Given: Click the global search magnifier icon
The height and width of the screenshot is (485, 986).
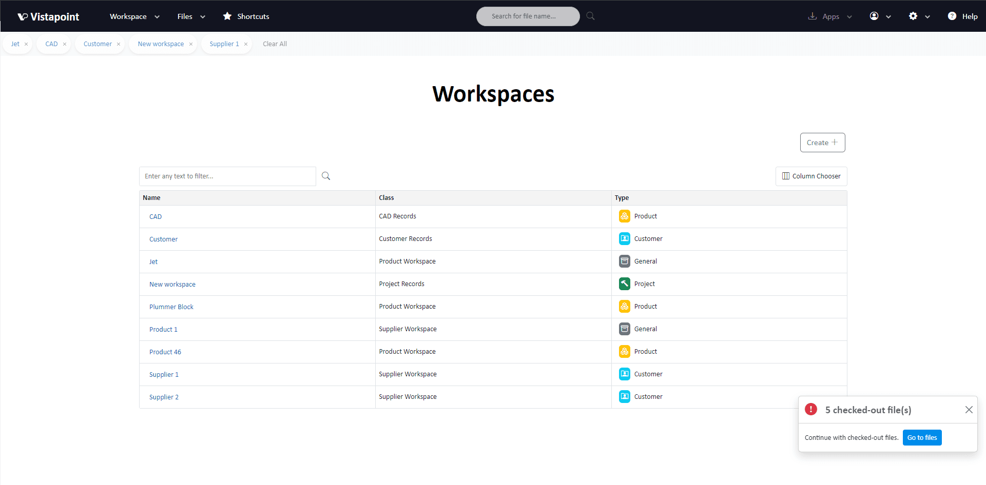Looking at the screenshot, I should click(x=590, y=16).
